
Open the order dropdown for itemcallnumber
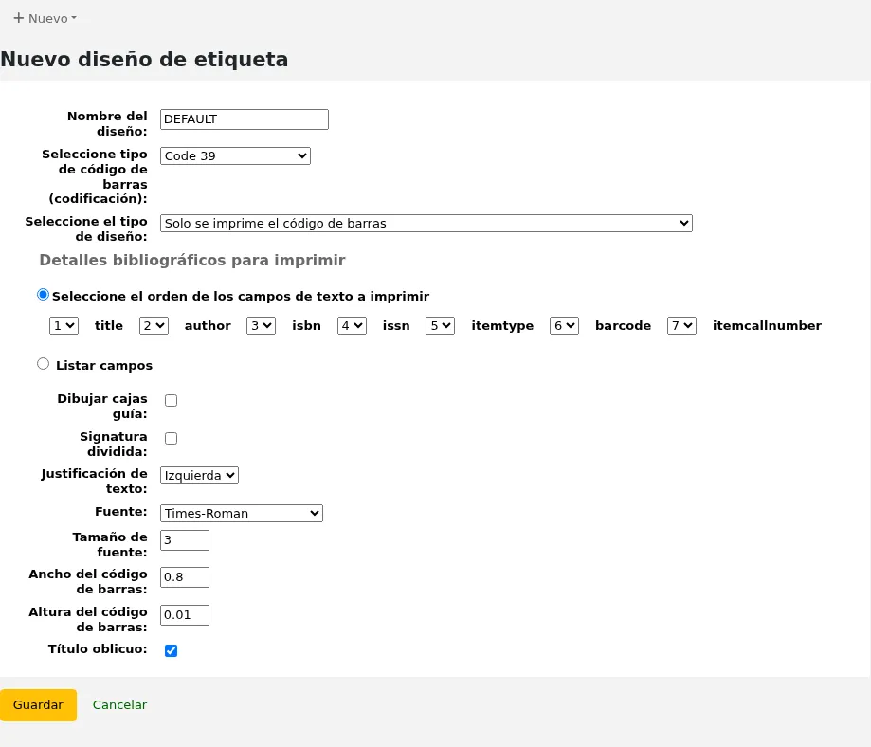(682, 326)
